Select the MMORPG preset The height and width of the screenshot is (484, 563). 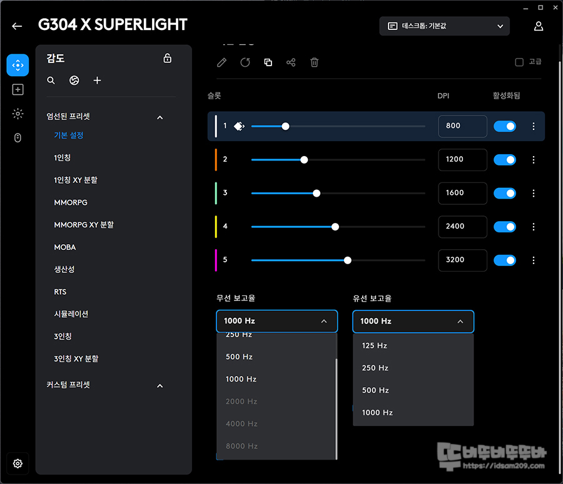click(70, 202)
